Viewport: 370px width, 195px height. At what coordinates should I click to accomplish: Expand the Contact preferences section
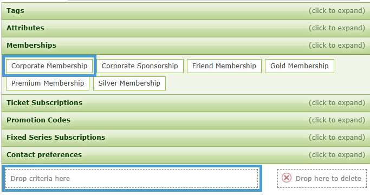tap(186, 155)
